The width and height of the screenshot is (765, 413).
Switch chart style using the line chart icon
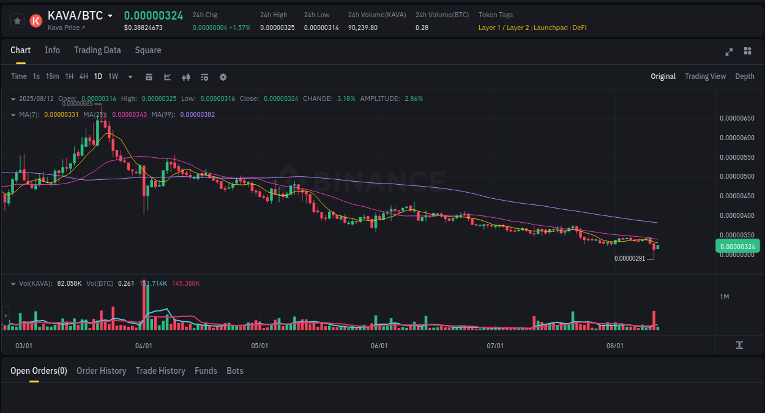click(x=167, y=76)
